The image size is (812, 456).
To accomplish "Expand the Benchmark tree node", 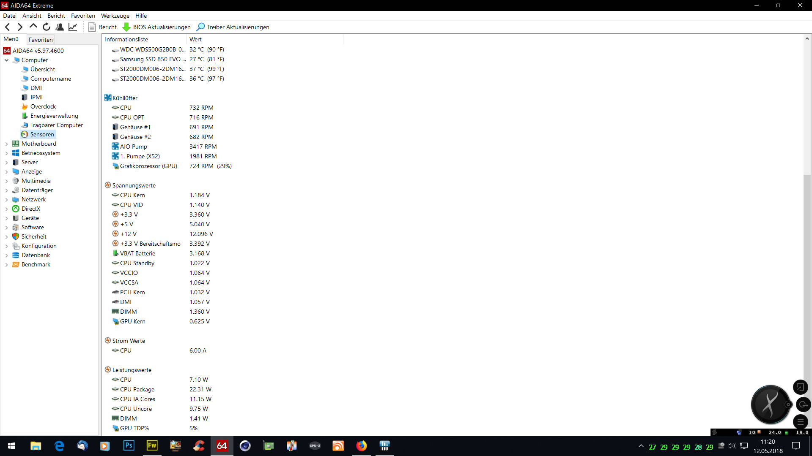I will coord(7,265).
